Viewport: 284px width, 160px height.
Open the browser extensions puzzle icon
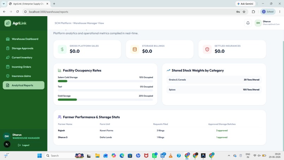point(253,12)
